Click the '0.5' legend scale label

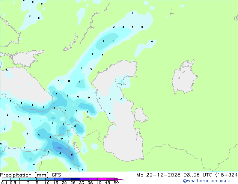13,182
